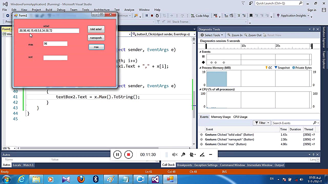Stop debugging with the red square icon
328x184 pixels.
pos(152,16)
